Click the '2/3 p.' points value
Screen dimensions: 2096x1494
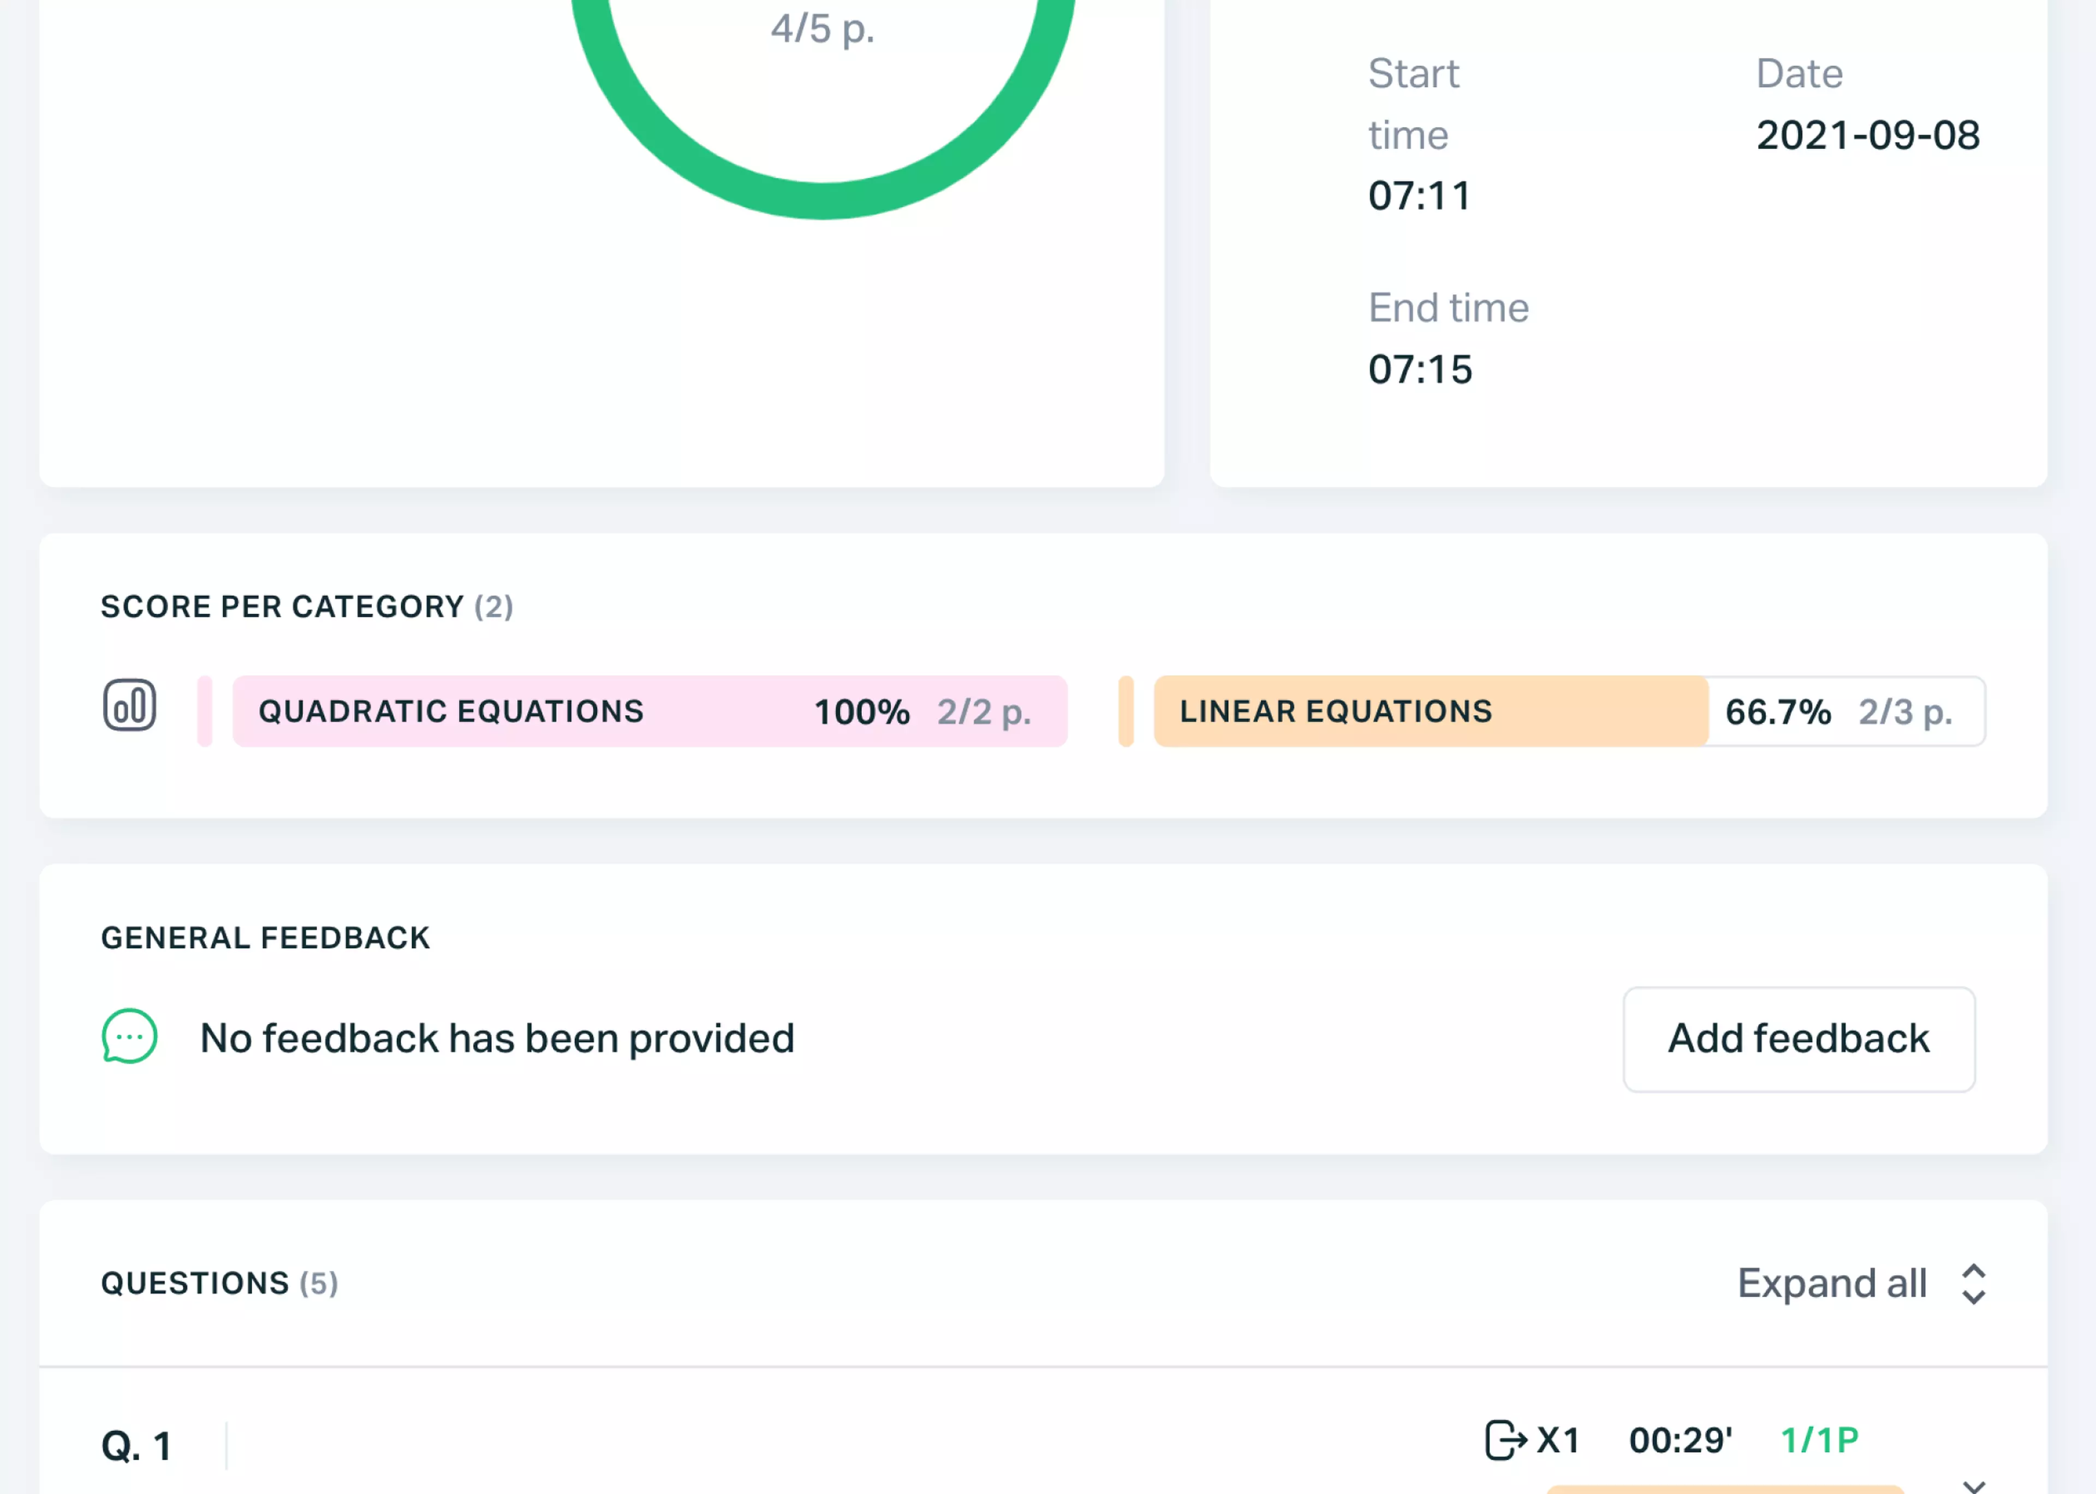coord(1905,712)
